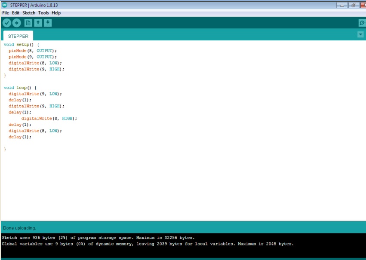Click 'digitalWrite(8, LOW);' inside loop
The image size is (366, 260).
coord(35,131)
